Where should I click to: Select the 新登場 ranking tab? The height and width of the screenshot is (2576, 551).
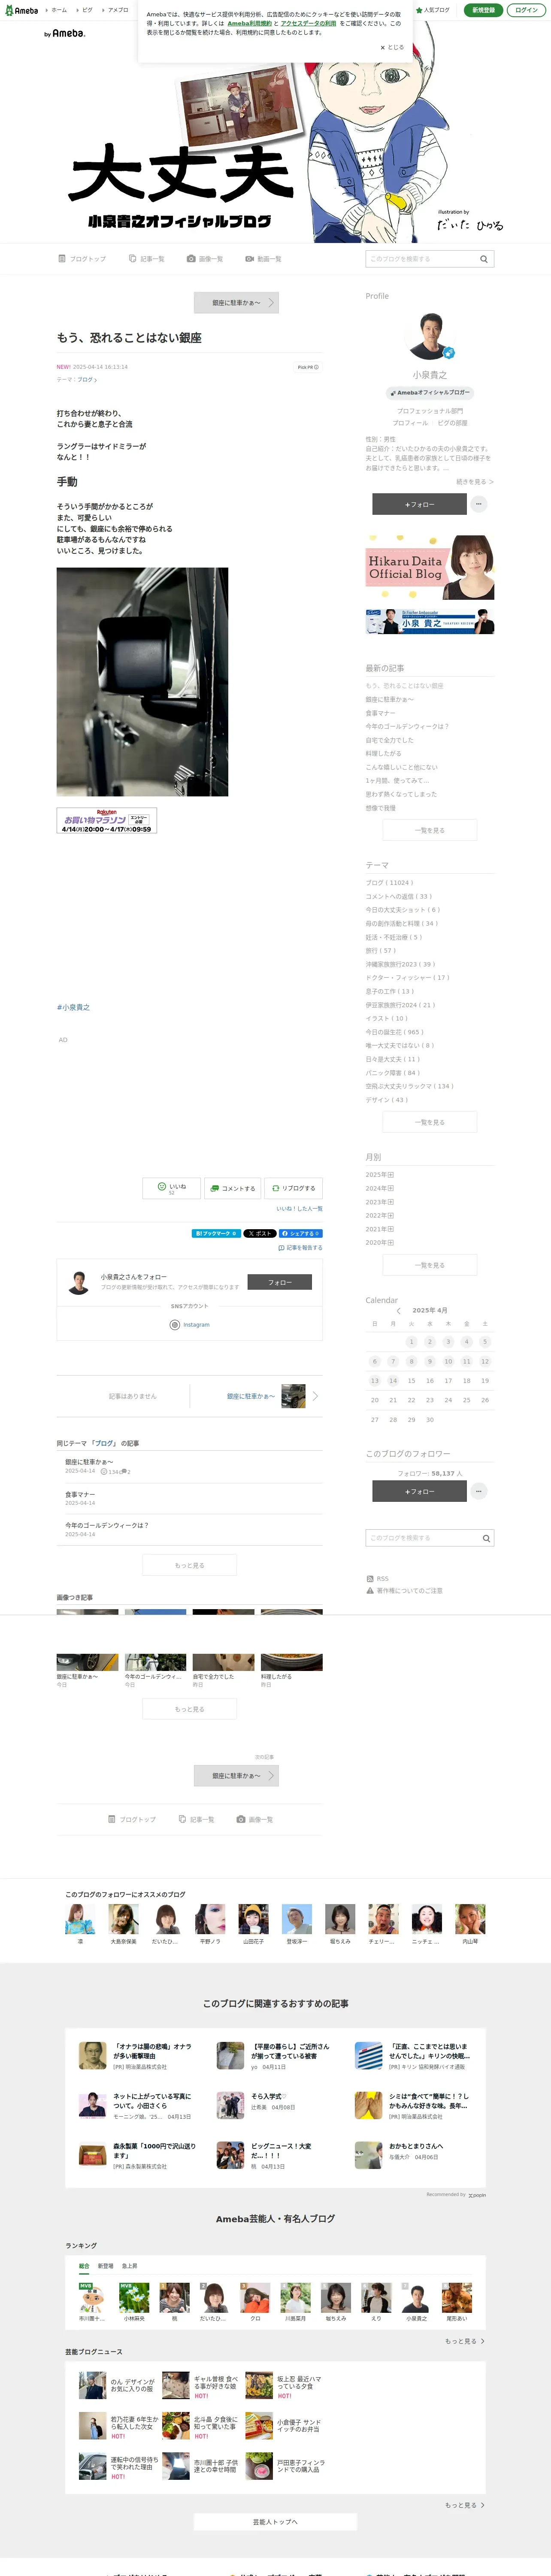[x=105, y=2266]
